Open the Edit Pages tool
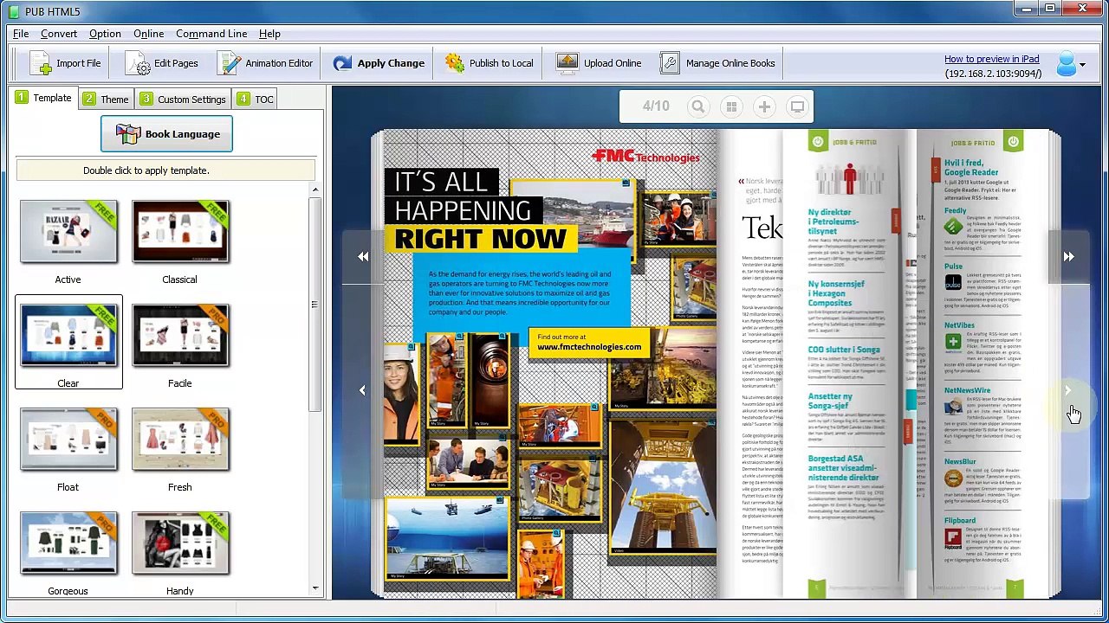Image resolution: width=1109 pixels, height=623 pixels. pyautogui.click(x=162, y=63)
